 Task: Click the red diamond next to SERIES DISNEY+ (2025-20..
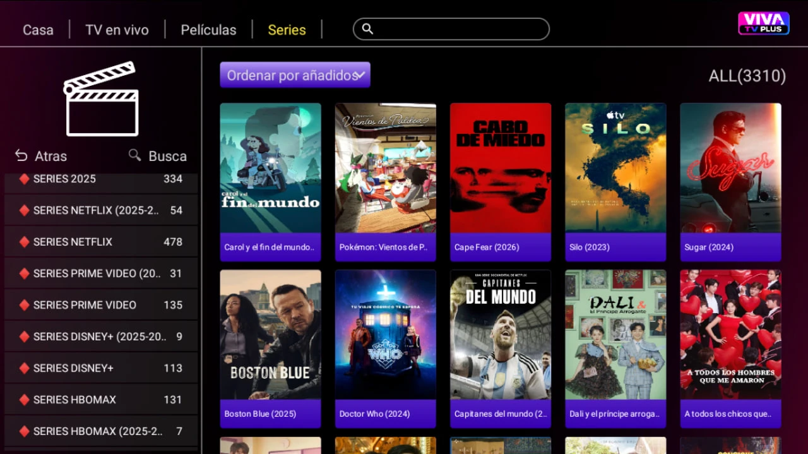pos(24,337)
